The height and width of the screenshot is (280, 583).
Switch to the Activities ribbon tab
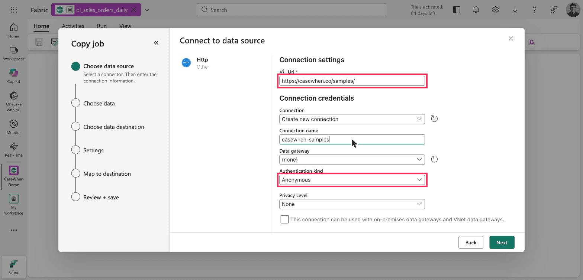pos(73,26)
